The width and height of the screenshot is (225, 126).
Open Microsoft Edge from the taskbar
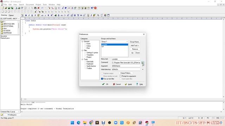(78, 122)
